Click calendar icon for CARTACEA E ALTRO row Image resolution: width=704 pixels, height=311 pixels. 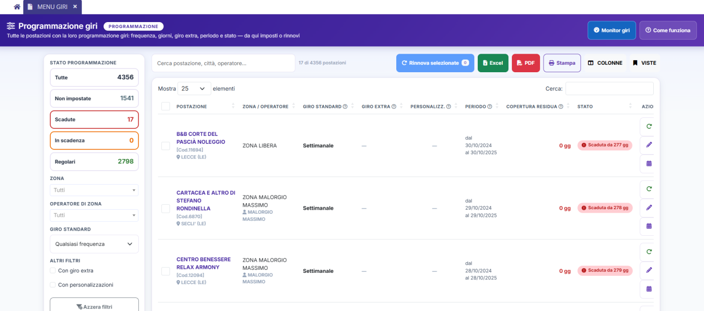pos(649,226)
